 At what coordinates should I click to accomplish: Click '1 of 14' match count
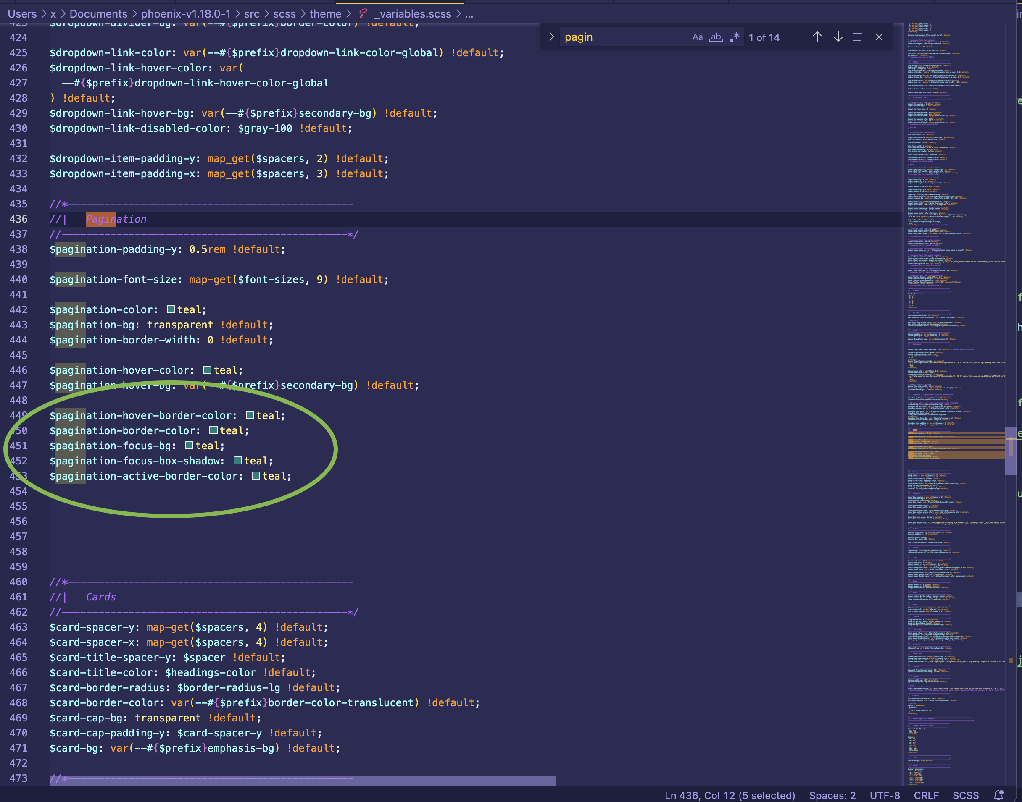click(764, 37)
